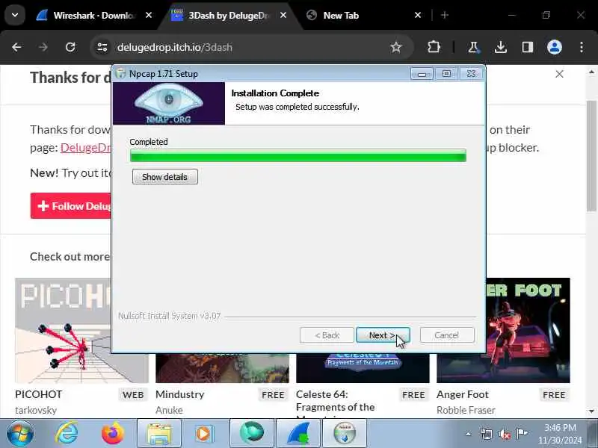This screenshot has height=448, width=598.
Task: Open the taskbar clock showing 3:46 PM
Action: point(560,434)
